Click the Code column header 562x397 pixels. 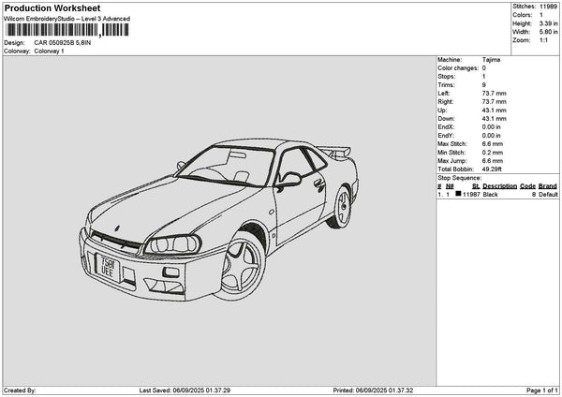coord(527,186)
